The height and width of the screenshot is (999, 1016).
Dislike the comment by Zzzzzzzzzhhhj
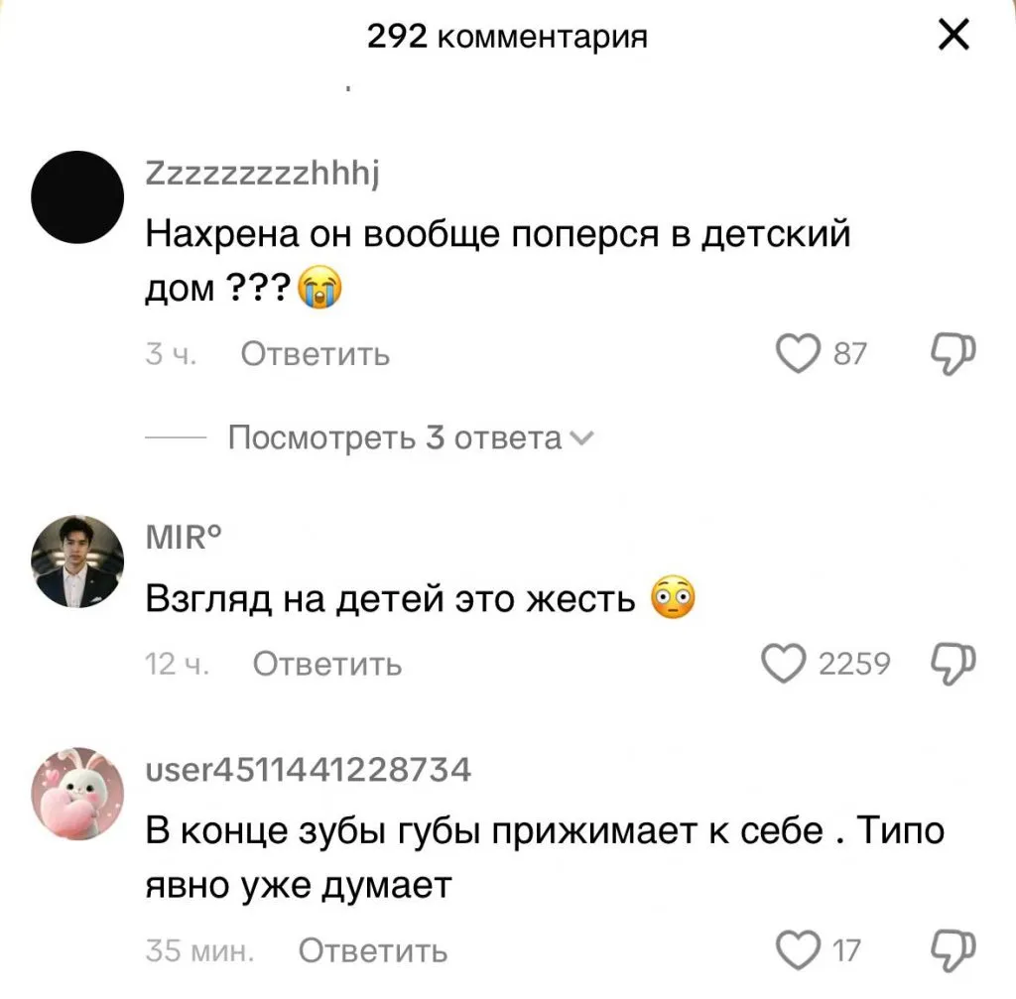[952, 354]
